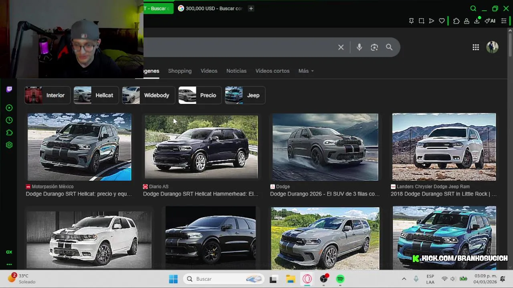The width and height of the screenshot is (513, 288).
Task: Switch to the '300,000 USD - Buscar con' tab
Action: point(210,8)
